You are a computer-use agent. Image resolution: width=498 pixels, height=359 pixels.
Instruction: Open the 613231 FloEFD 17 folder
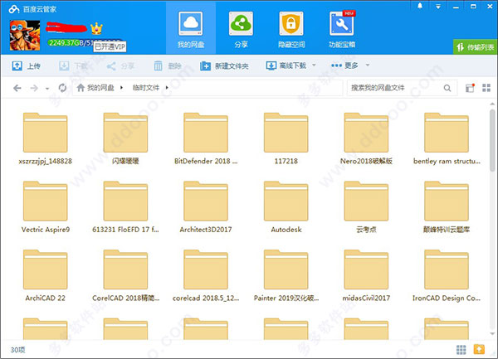(x=125, y=207)
